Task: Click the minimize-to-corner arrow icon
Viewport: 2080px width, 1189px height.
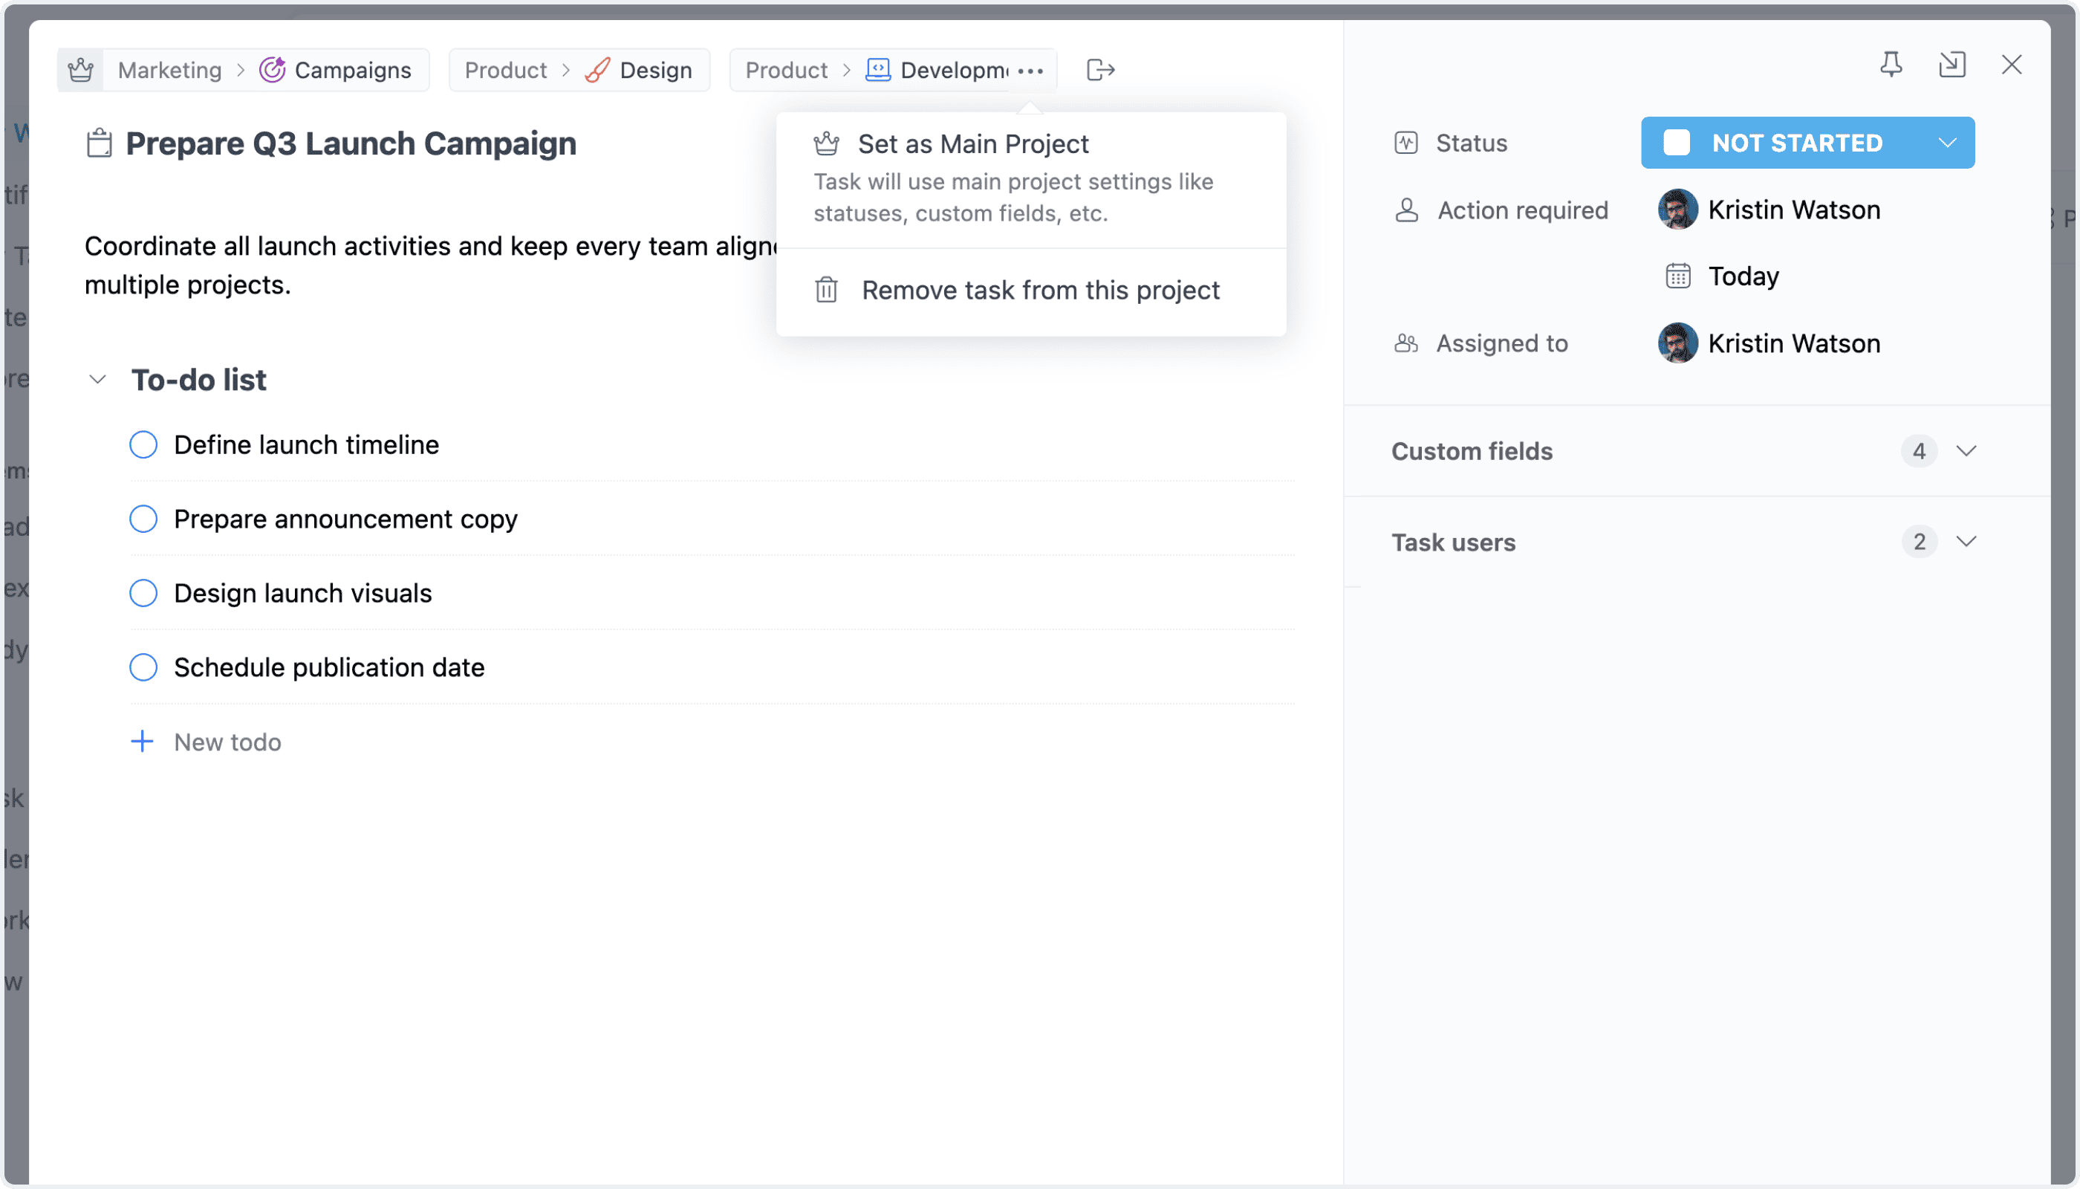Action: 1951,65
